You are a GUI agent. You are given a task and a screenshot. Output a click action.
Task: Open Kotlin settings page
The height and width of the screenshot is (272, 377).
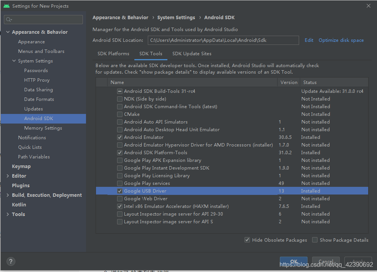[19, 205]
